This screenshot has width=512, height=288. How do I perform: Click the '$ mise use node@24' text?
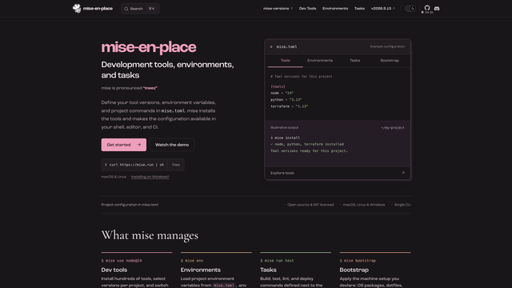click(x=122, y=261)
